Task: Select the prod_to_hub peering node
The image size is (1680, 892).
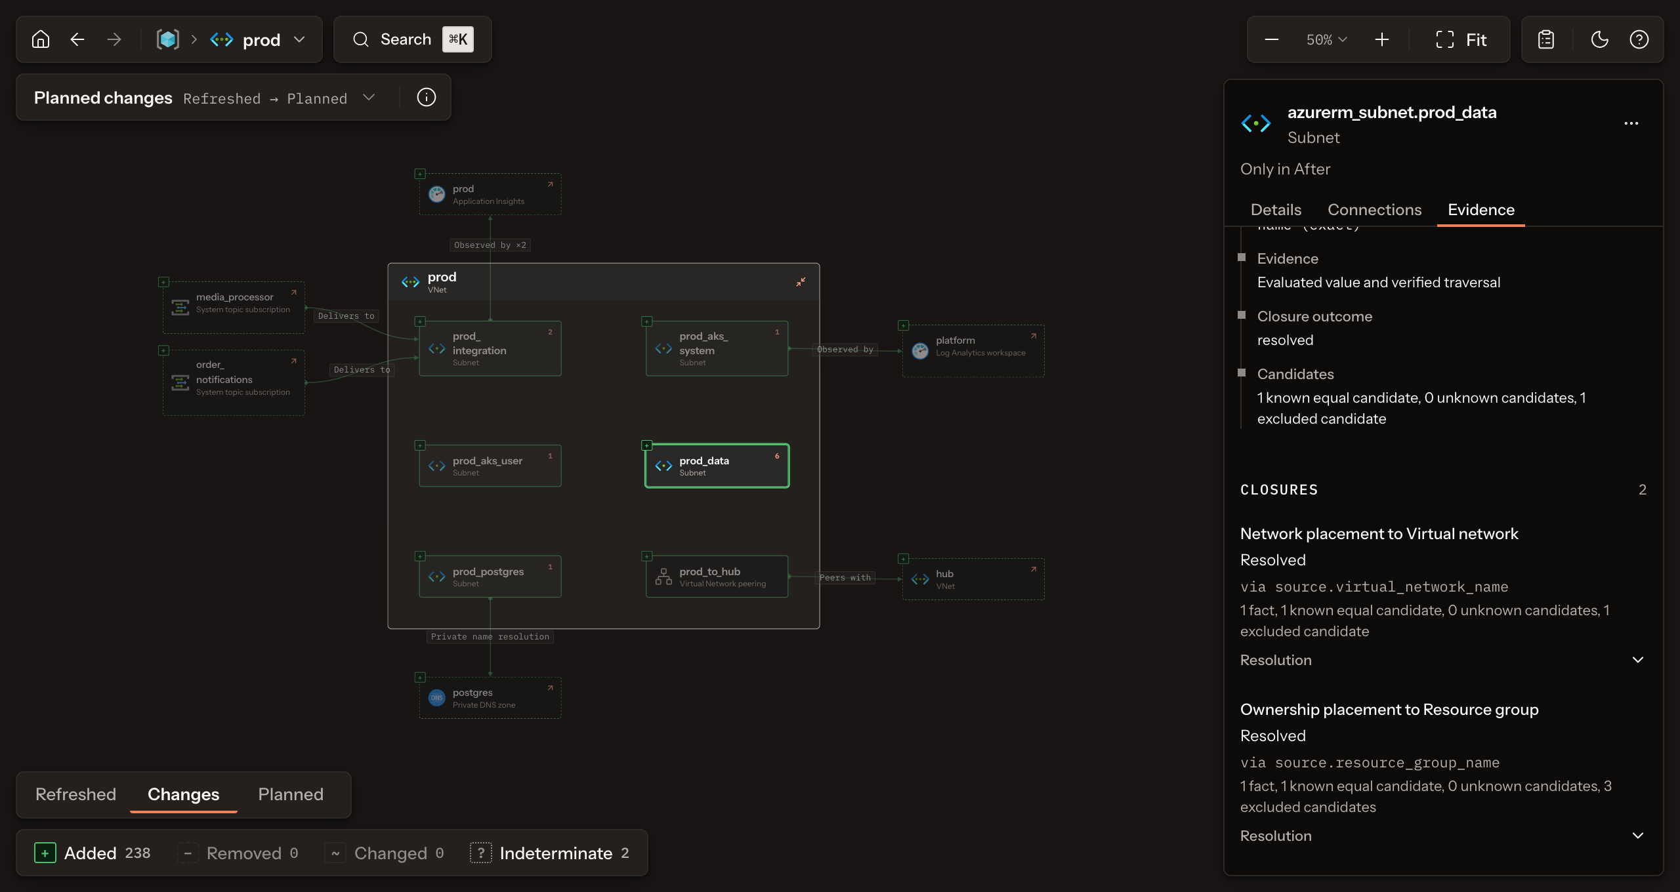Action: (x=717, y=577)
